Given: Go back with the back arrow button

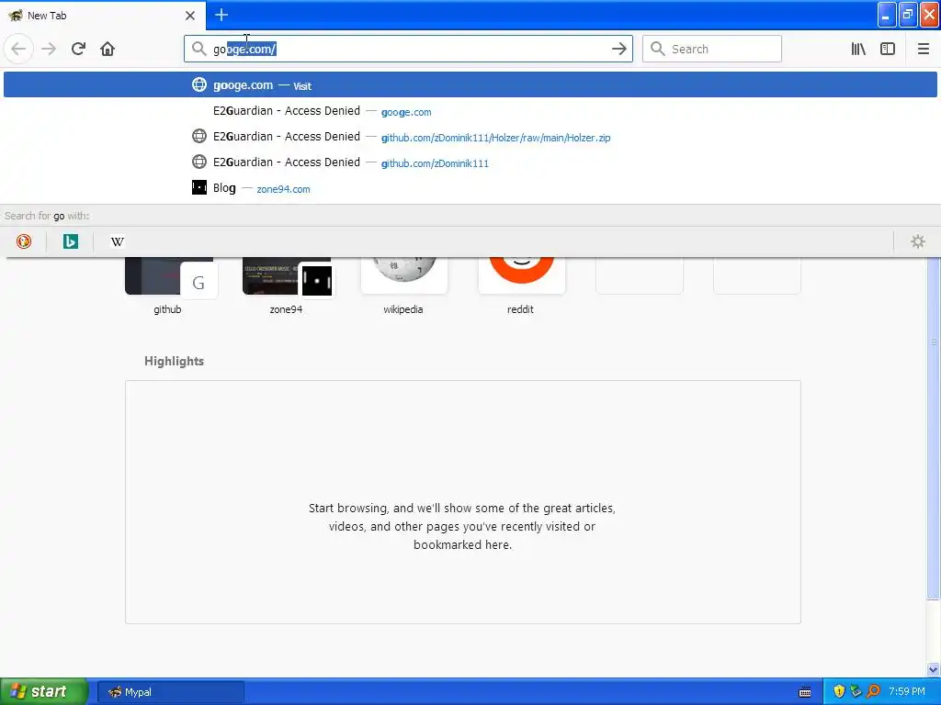Looking at the screenshot, I should pyautogui.click(x=18, y=49).
